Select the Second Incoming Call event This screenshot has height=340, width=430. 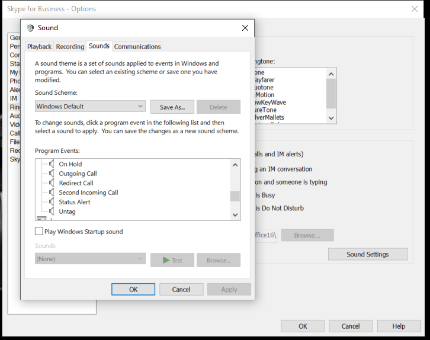[x=88, y=193]
